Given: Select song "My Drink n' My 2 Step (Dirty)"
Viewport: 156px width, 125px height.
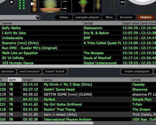Looking at the screenshot, I should pyautogui.click(x=68, y=84).
